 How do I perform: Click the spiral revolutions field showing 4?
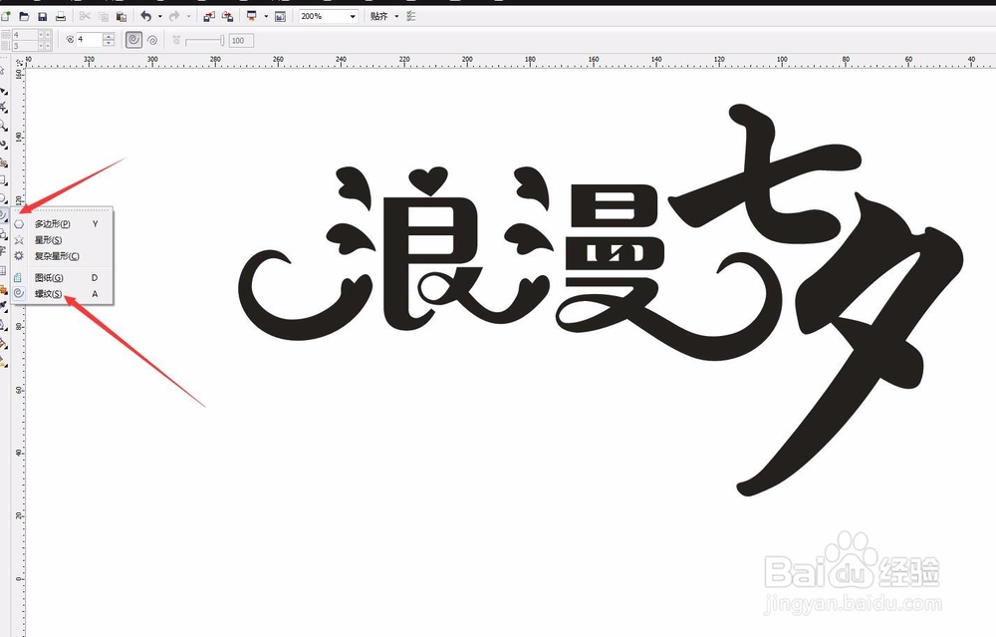88,40
